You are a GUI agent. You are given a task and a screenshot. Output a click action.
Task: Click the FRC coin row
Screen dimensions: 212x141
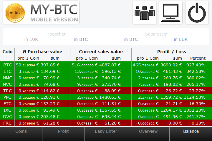[x=106, y=123]
